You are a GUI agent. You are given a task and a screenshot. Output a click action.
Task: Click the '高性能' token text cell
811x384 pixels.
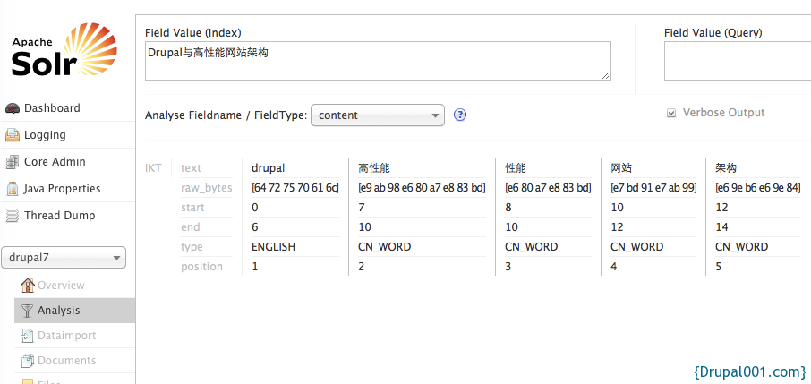point(374,168)
